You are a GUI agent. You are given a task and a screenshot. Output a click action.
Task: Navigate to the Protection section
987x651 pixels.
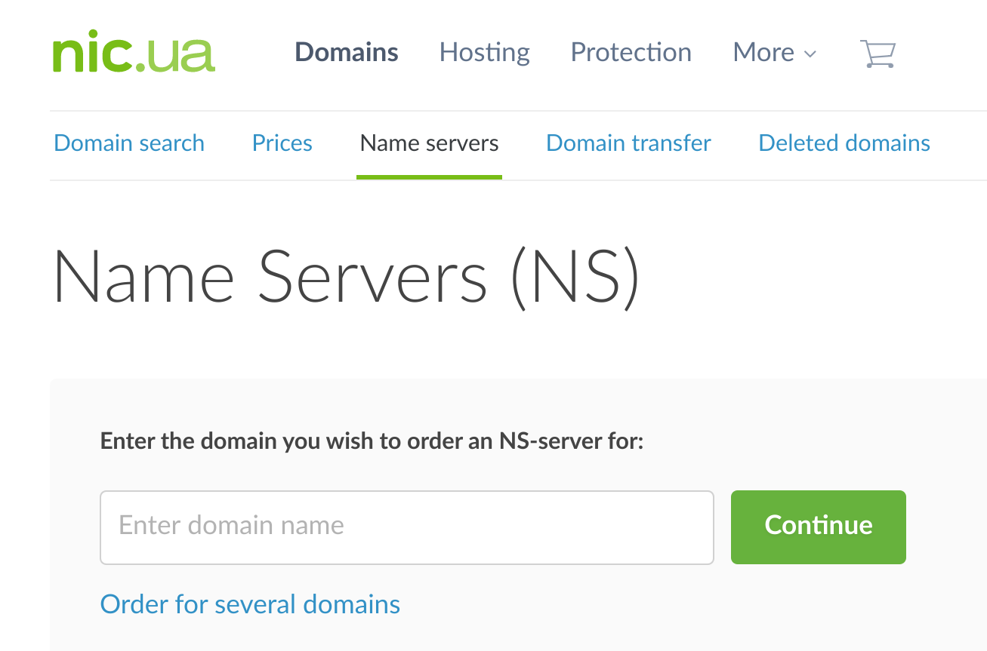(631, 53)
